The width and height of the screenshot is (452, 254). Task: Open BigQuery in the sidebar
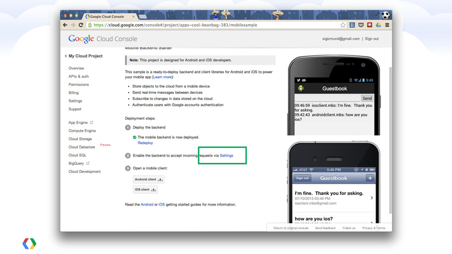(76, 163)
